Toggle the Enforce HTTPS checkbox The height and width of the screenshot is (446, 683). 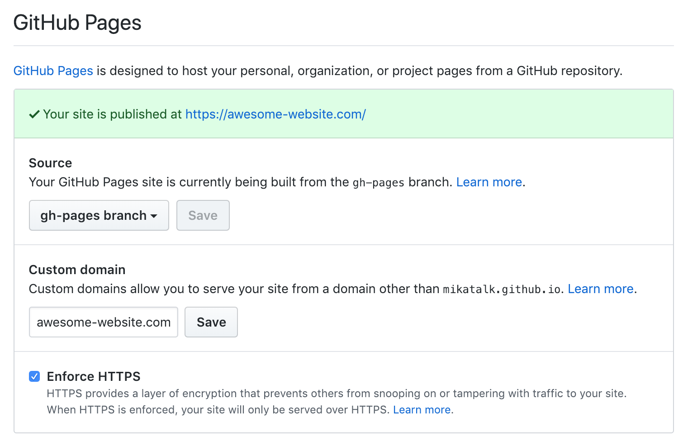34,376
